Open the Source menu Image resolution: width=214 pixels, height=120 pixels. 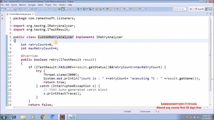(x=14, y=5)
